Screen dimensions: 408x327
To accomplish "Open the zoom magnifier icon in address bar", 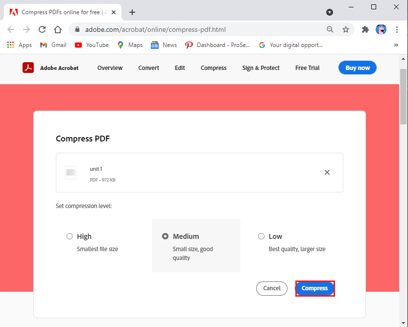I will [330, 29].
